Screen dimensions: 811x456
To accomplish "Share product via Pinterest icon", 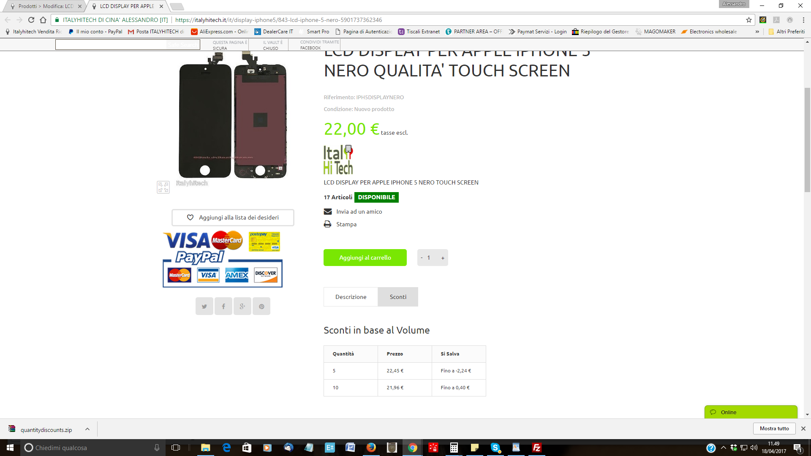I will click(x=261, y=306).
